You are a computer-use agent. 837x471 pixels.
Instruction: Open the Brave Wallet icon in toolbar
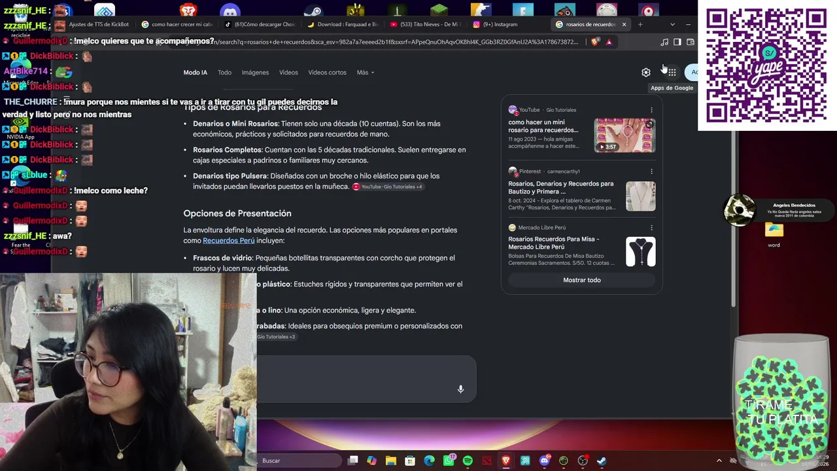click(x=691, y=42)
